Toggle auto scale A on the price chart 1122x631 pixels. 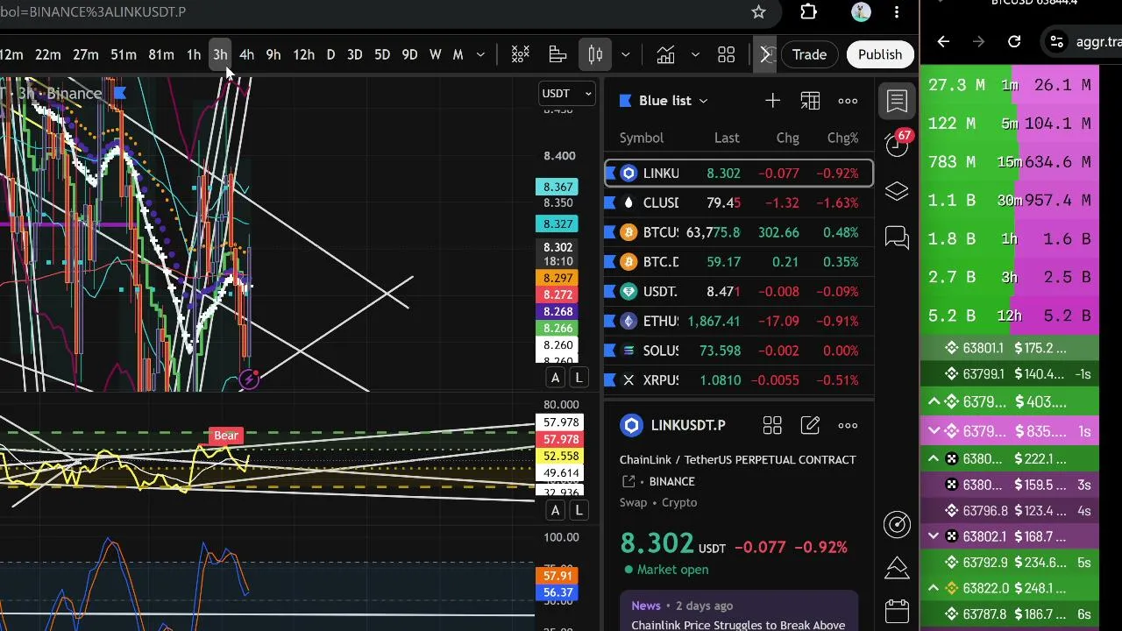click(x=555, y=378)
